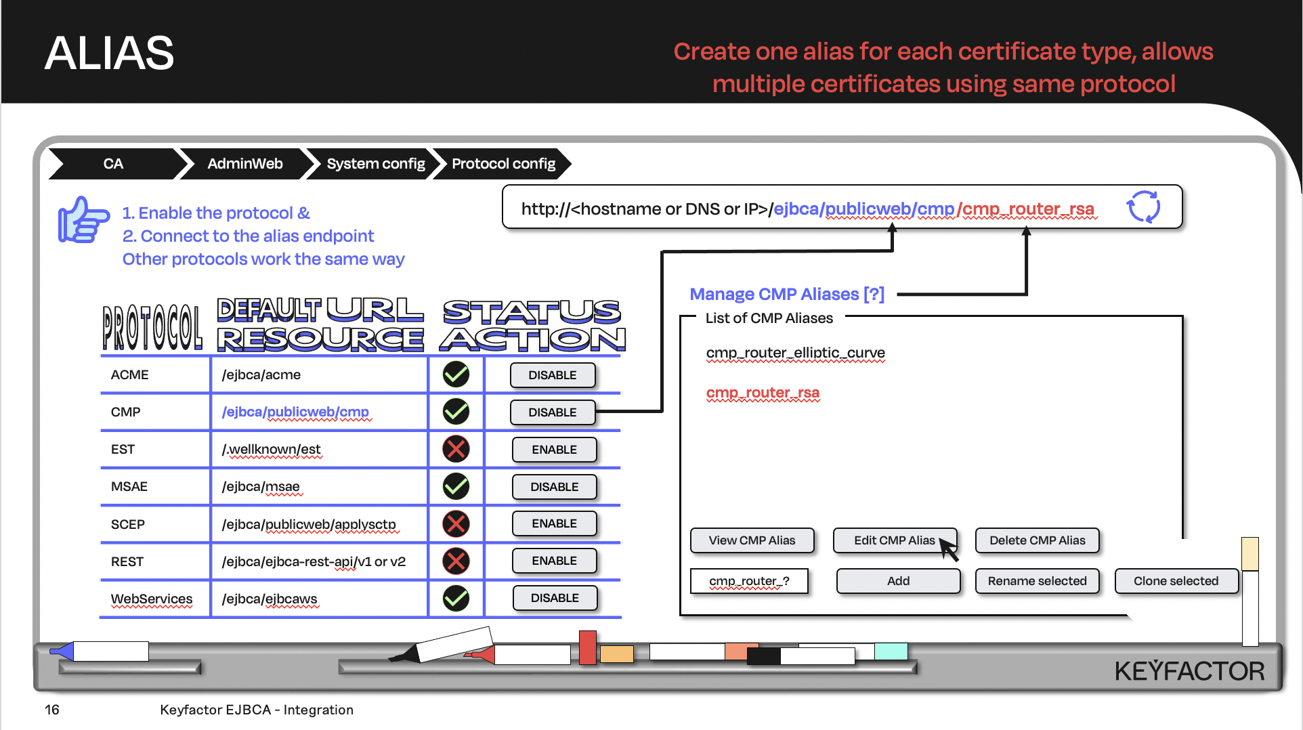Go to the System config breadcrumb

(375, 164)
